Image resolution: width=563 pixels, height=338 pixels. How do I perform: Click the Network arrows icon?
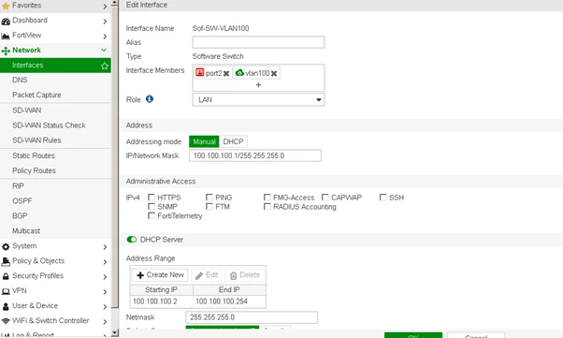pos(6,51)
